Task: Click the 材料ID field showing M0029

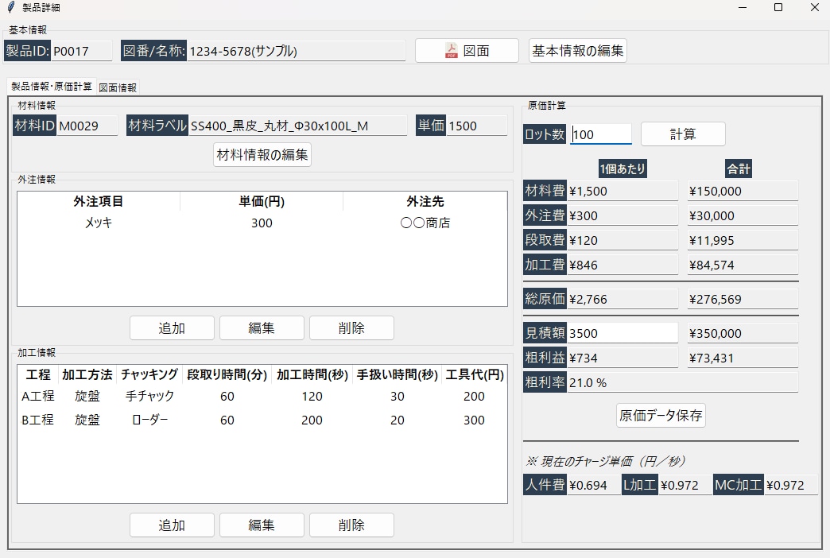Action: click(87, 126)
